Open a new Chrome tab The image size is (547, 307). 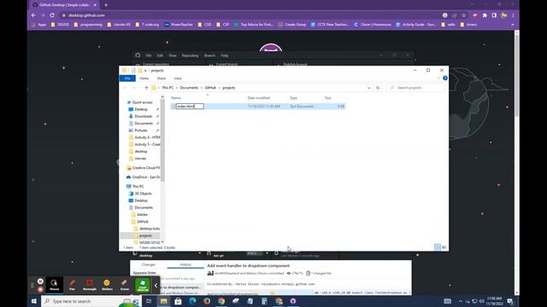click(x=106, y=5)
